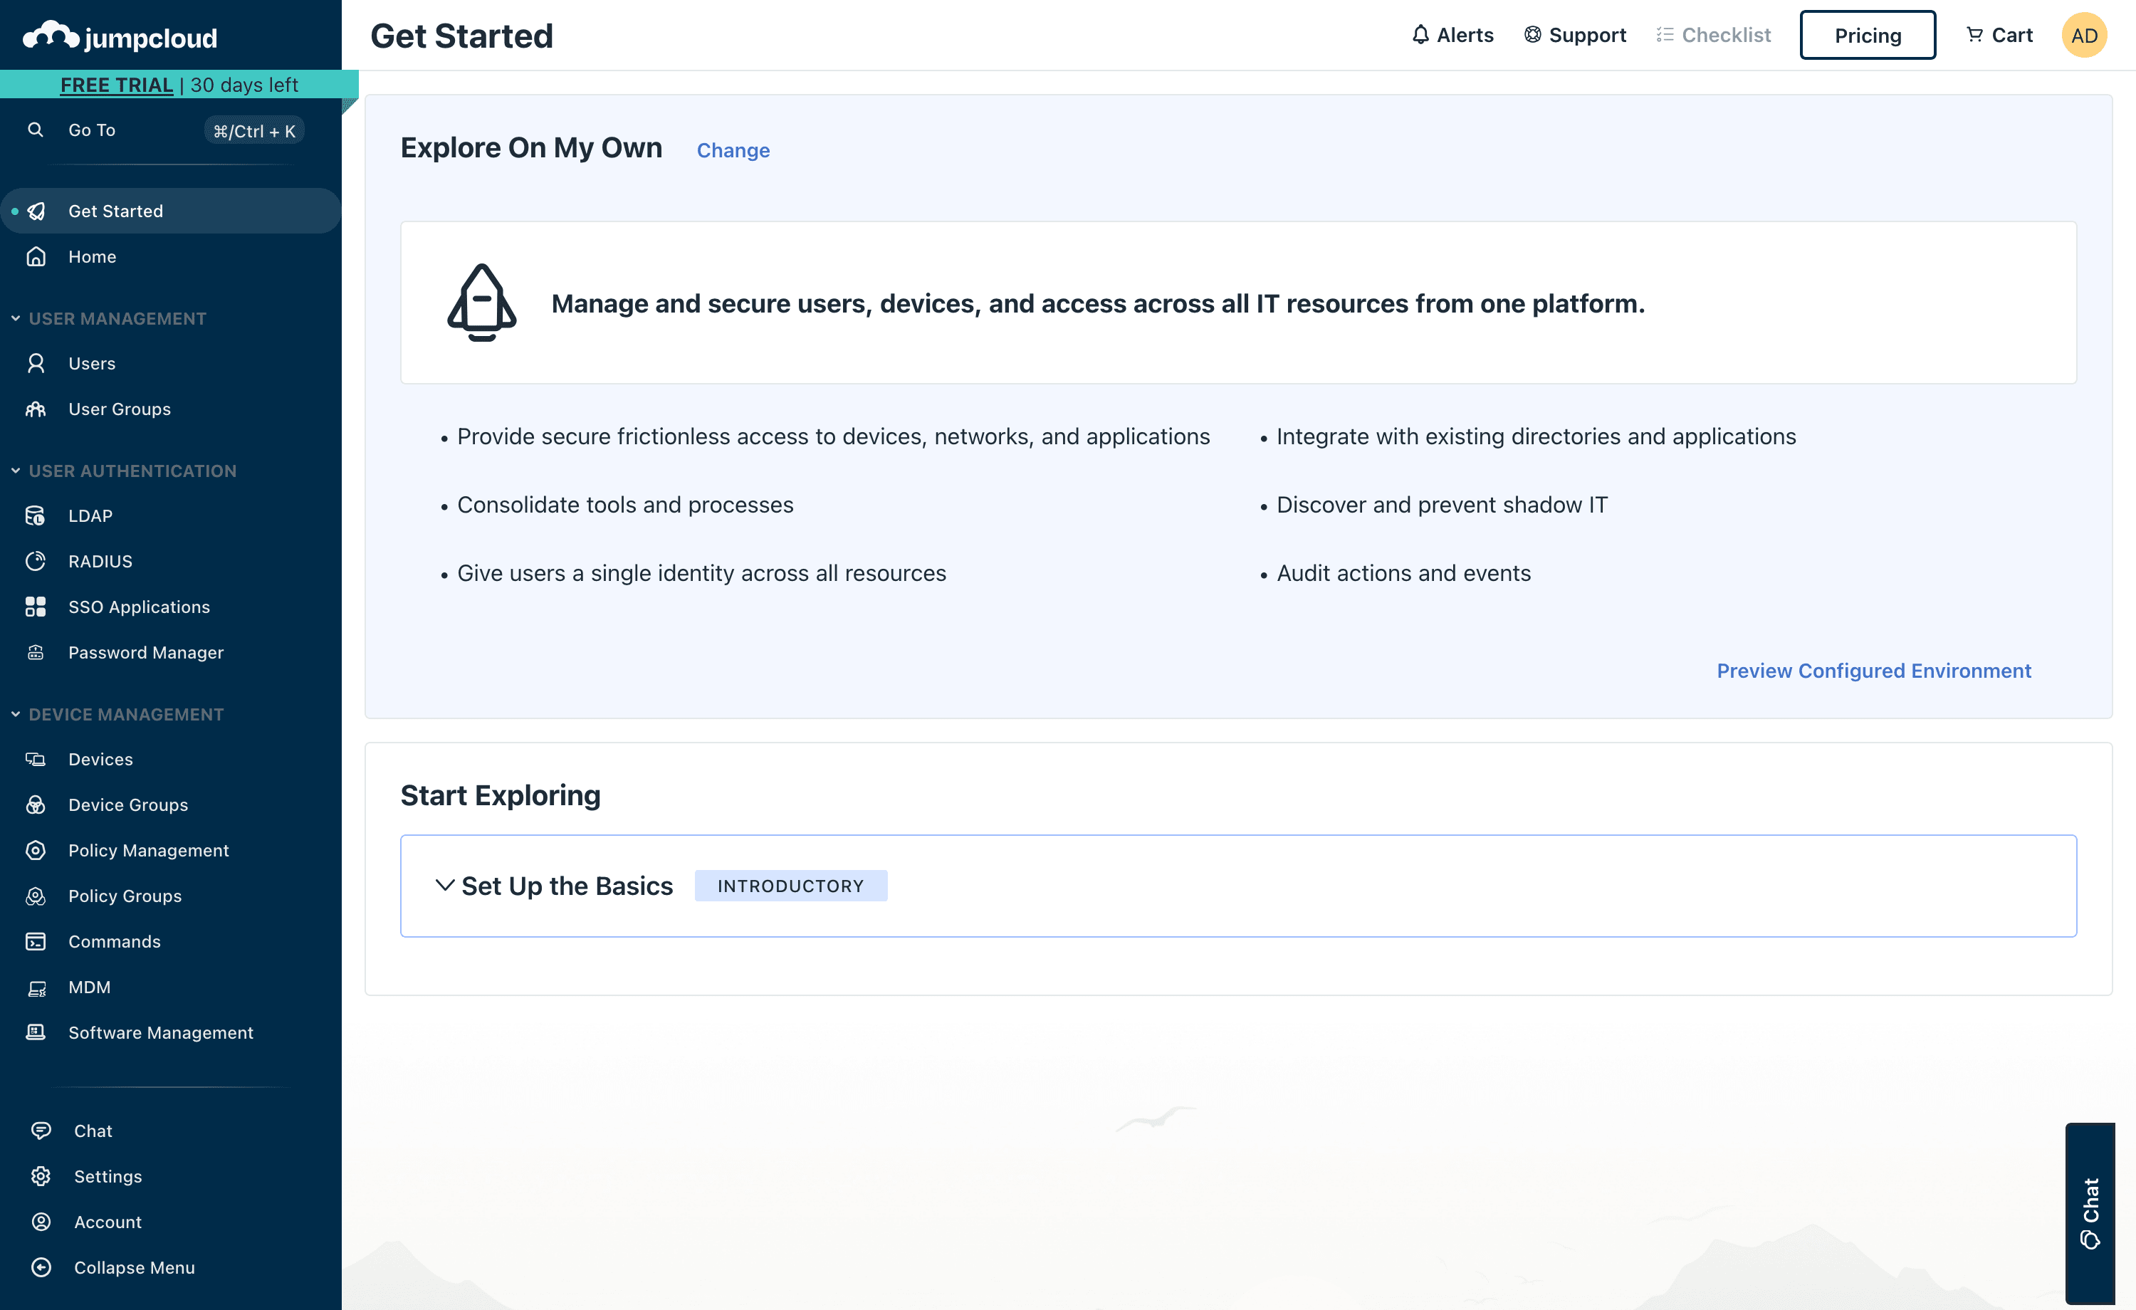Viewport: 2136px width, 1310px height.
Task: Click the RADIUS icon in sidebar
Action: pos(36,561)
